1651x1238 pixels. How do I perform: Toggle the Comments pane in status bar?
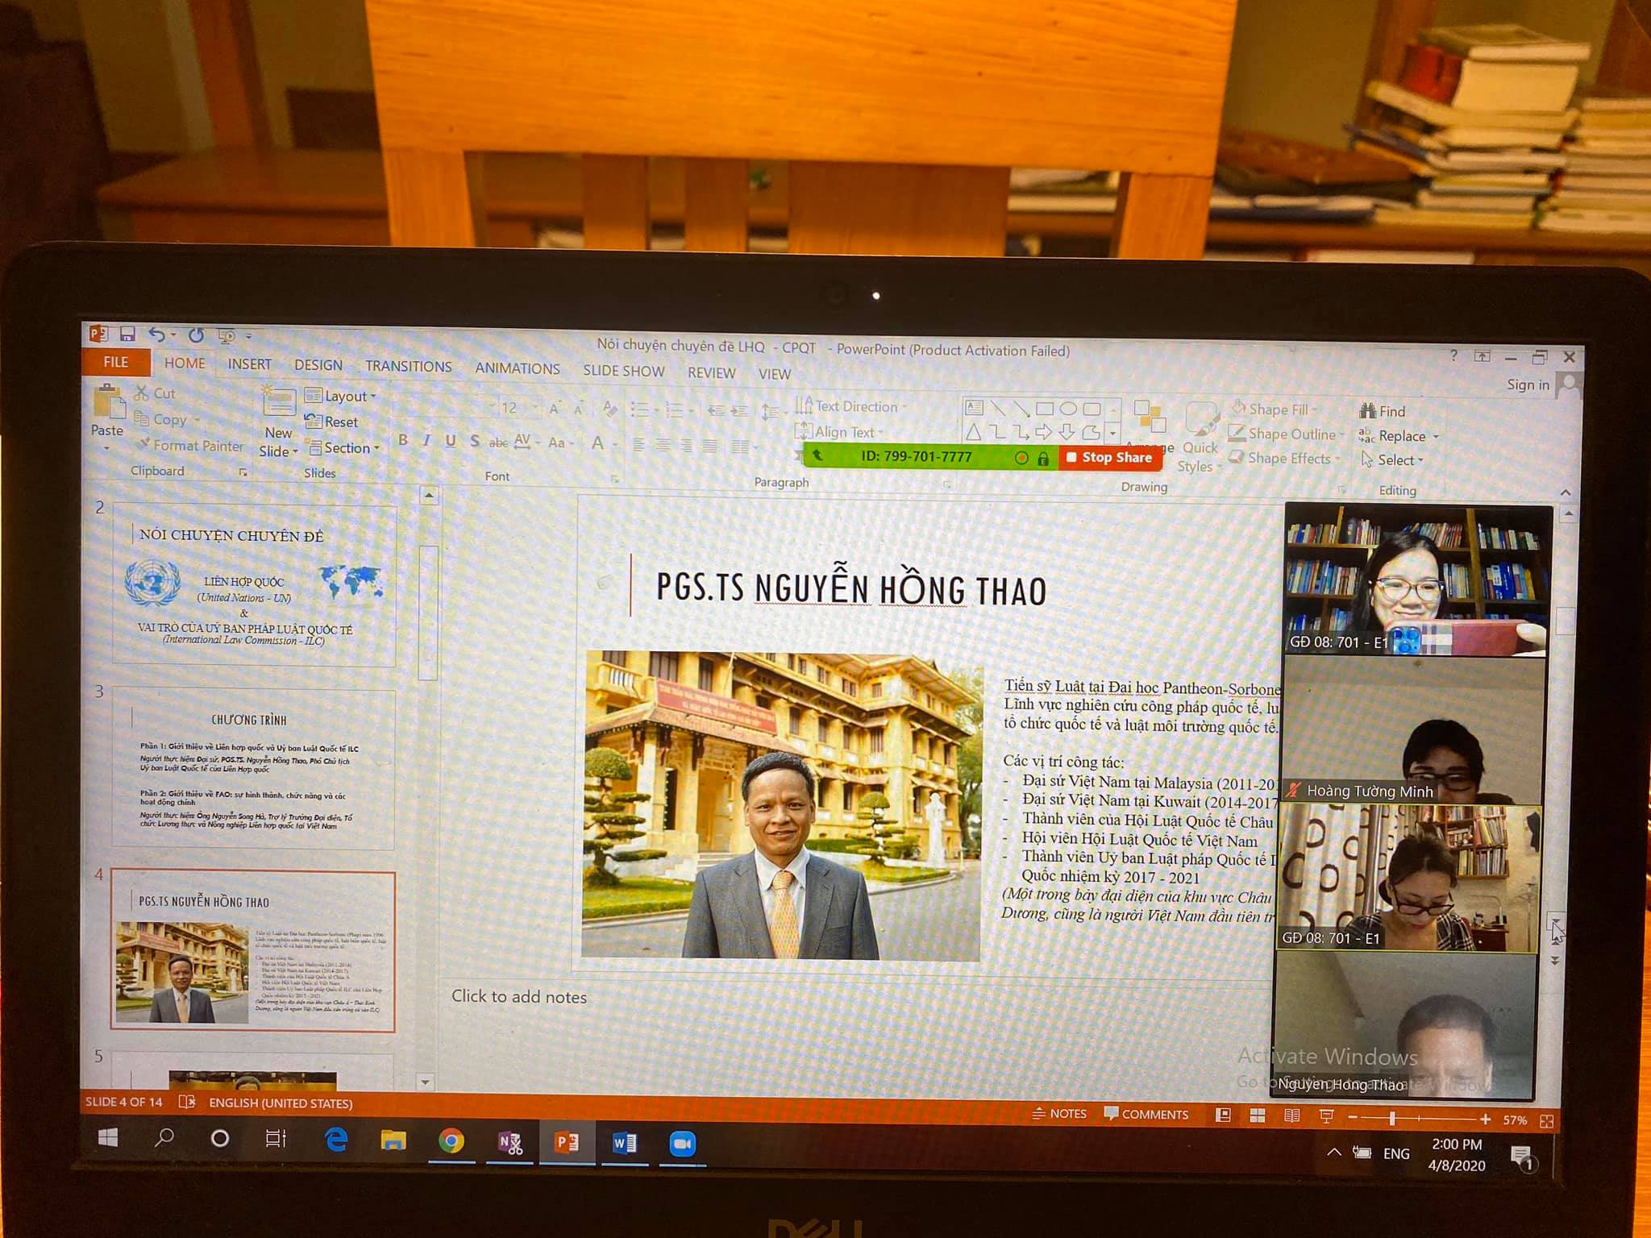[1146, 1114]
